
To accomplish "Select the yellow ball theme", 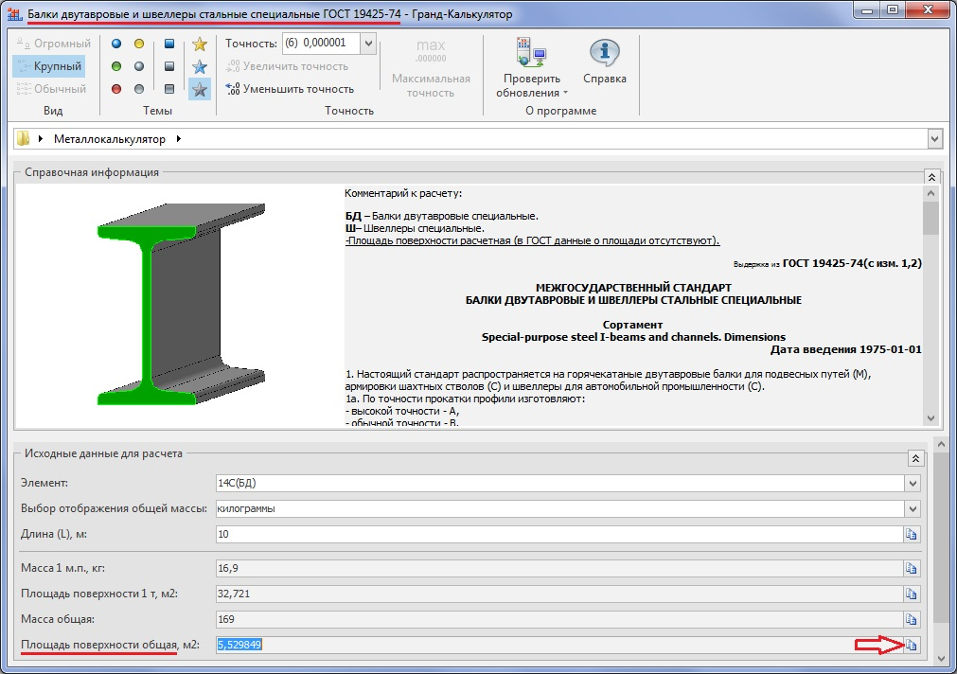I will click(x=139, y=44).
